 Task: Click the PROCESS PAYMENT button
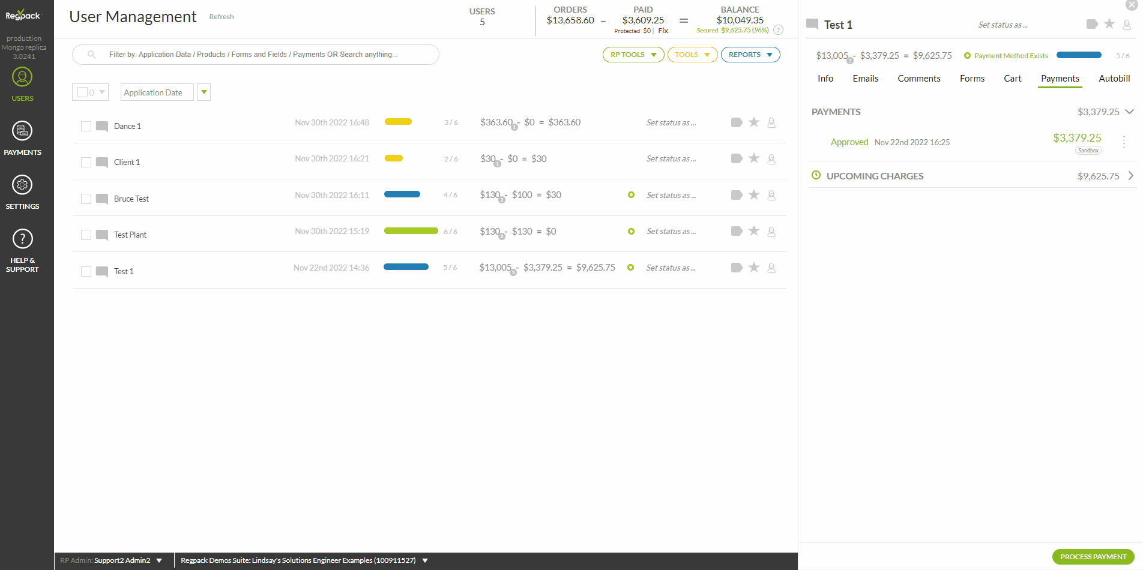[1093, 557]
